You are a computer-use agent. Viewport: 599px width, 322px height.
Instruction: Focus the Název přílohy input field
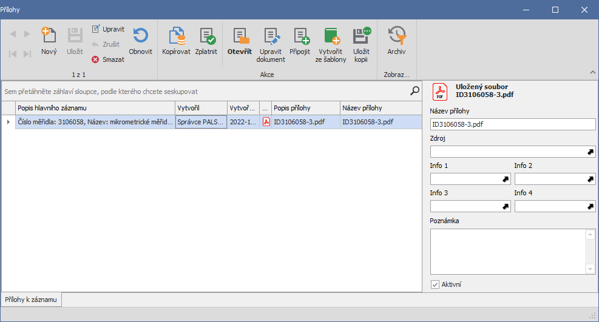pos(513,124)
